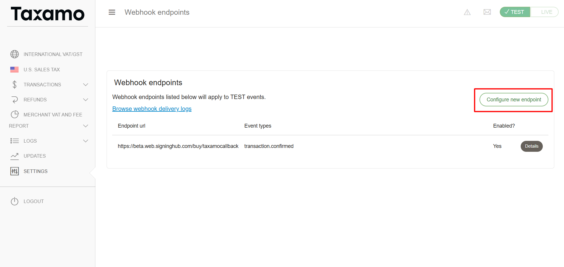Click the hamburger menu icon

pyautogui.click(x=112, y=12)
